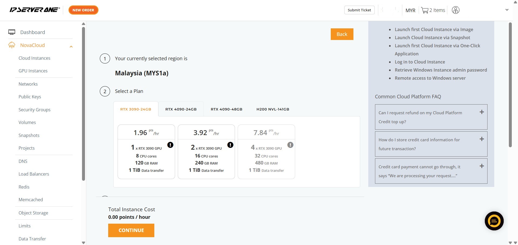The height and width of the screenshot is (245, 518).
Task: Open the live chat bubble
Action: point(494,221)
